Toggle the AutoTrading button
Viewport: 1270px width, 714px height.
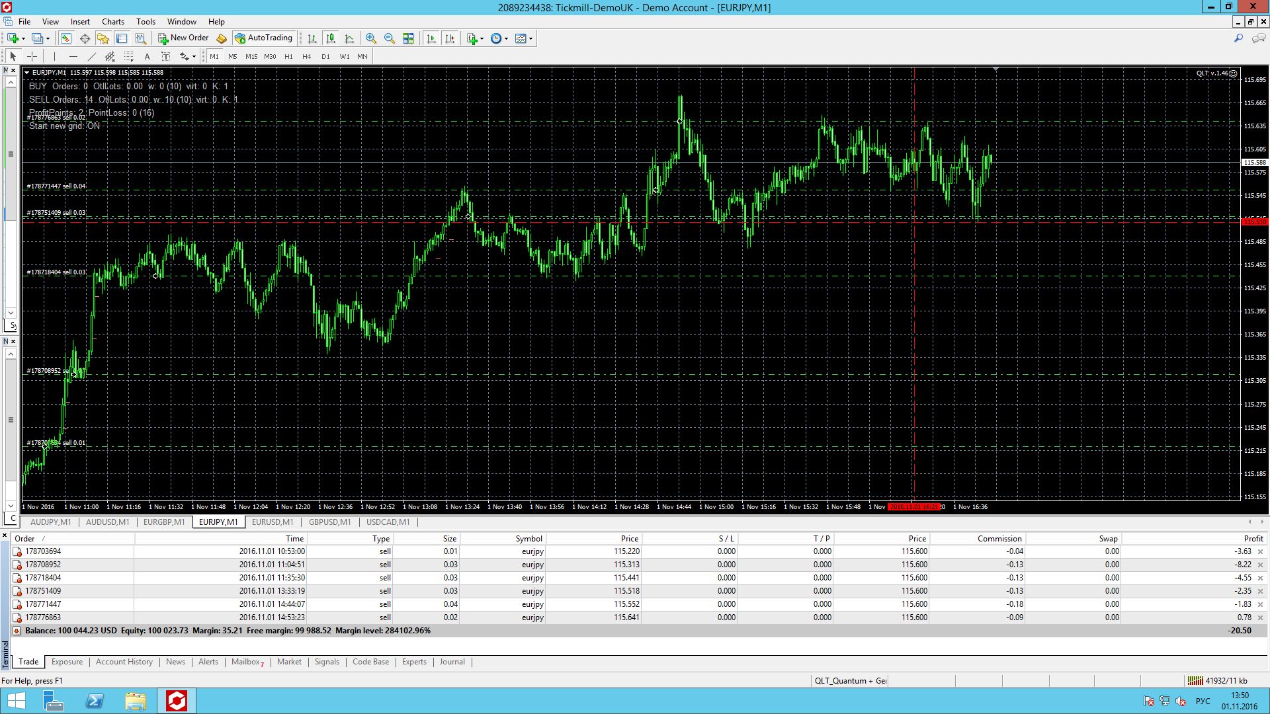(264, 38)
